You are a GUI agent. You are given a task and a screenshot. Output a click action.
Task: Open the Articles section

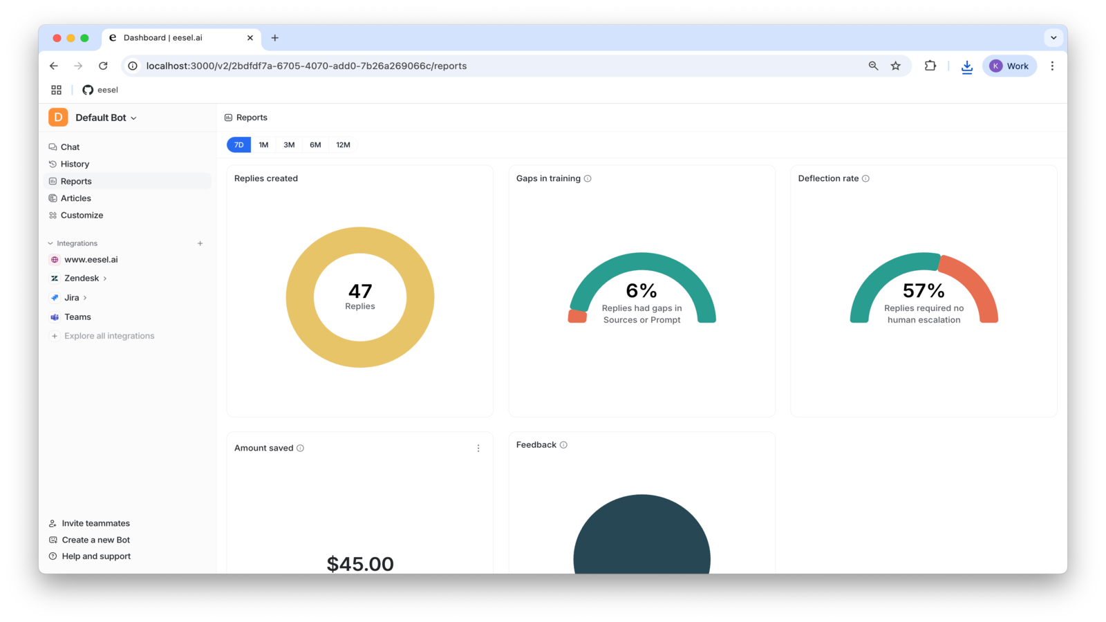[76, 198]
